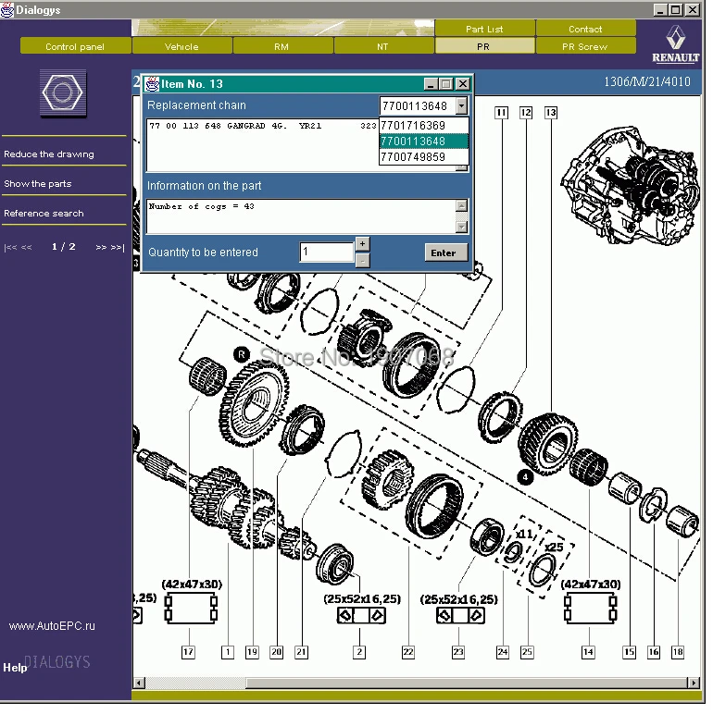Decrease quantity with minus button
Viewport: 713px width, 714px height.
coord(362,262)
